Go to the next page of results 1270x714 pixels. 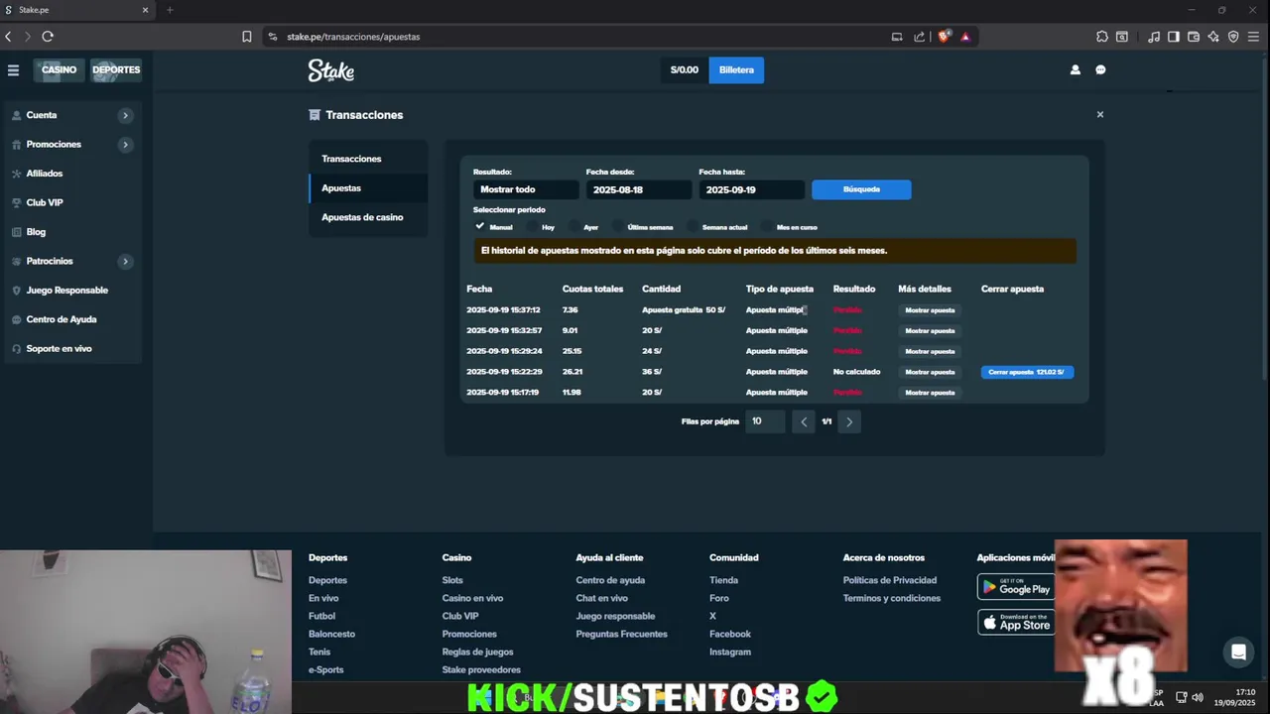[849, 421]
